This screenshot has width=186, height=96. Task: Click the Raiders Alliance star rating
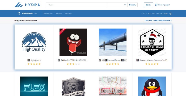coord(152,64)
